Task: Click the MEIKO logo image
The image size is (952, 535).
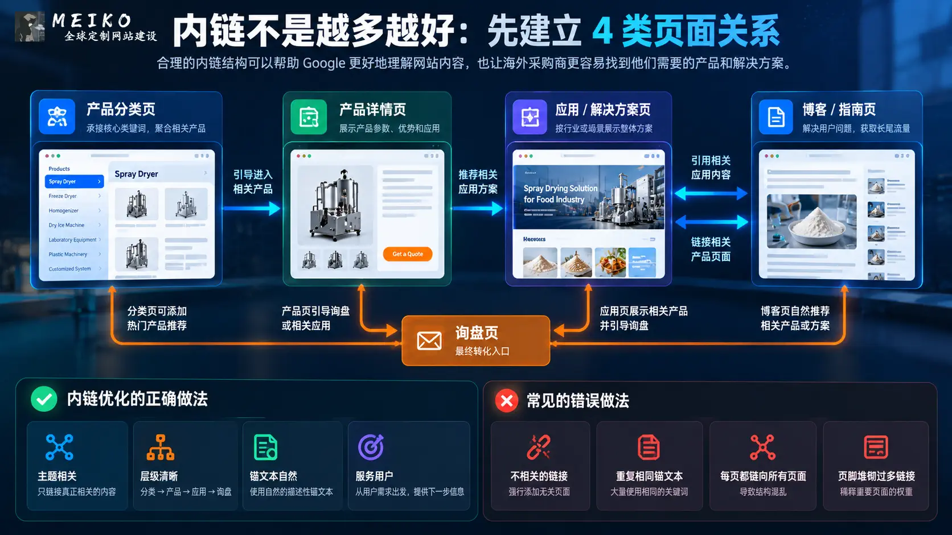Action: [x=30, y=27]
